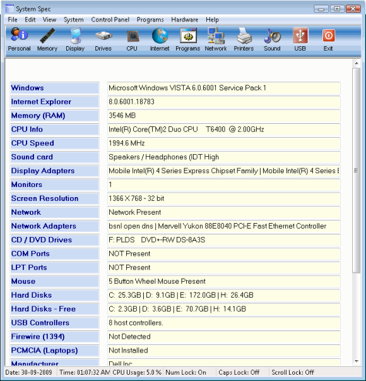Click the 8 host controllers field
The width and height of the screenshot is (366, 381).
224,323
